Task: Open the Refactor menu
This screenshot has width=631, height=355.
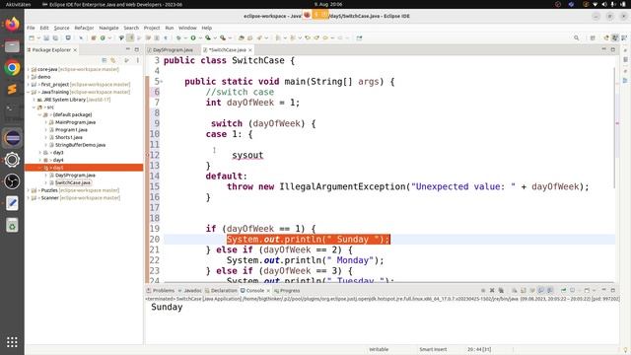Action: pos(84,28)
